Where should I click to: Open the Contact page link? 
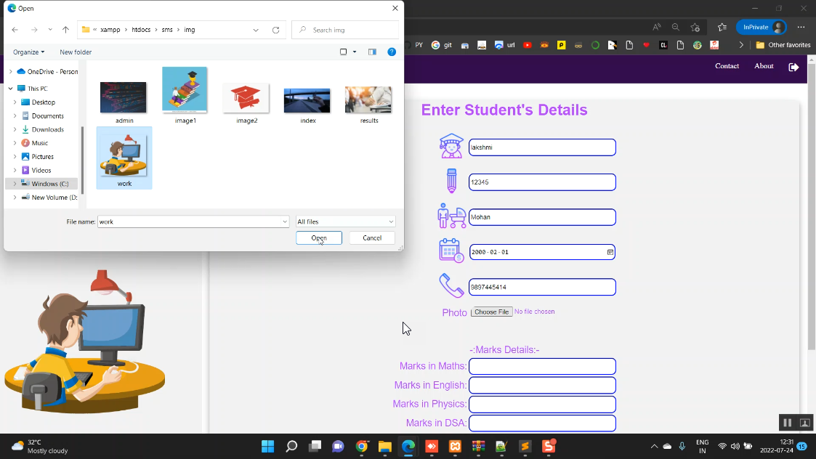[727, 66]
